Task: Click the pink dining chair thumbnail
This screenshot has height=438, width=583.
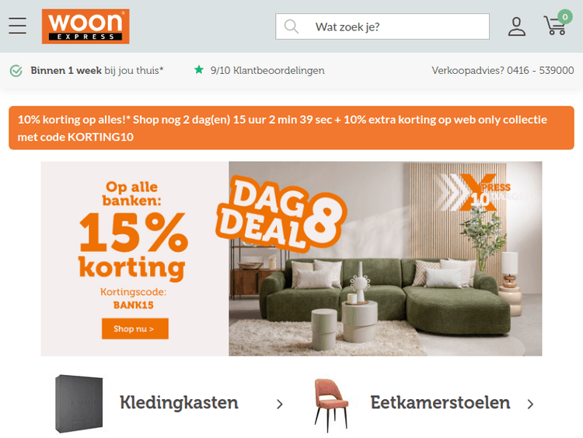Action: pyautogui.click(x=331, y=405)
